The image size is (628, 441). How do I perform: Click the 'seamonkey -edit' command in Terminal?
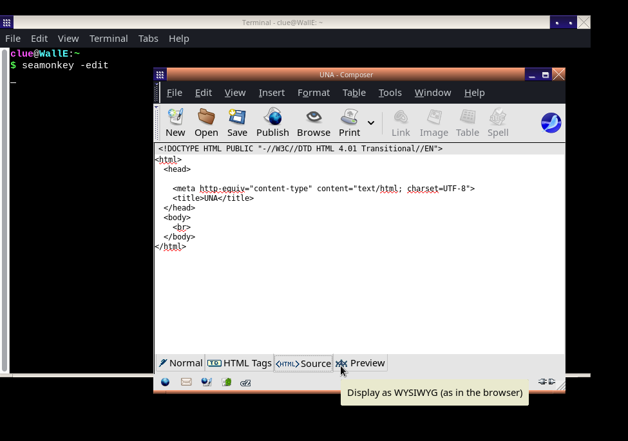pyautogui.click(x=65, y=65)
